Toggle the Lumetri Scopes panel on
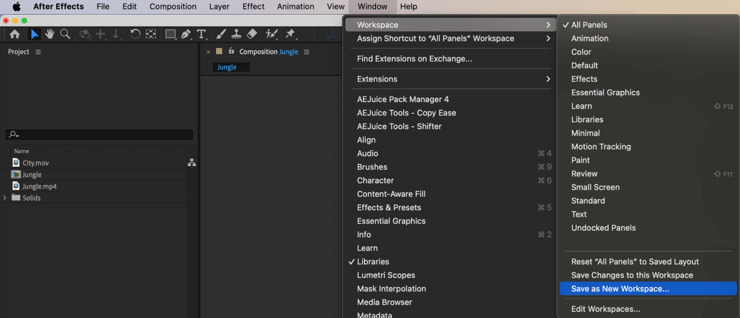The image size is (740, 318). pyautogui.click(x=449, y=275)
